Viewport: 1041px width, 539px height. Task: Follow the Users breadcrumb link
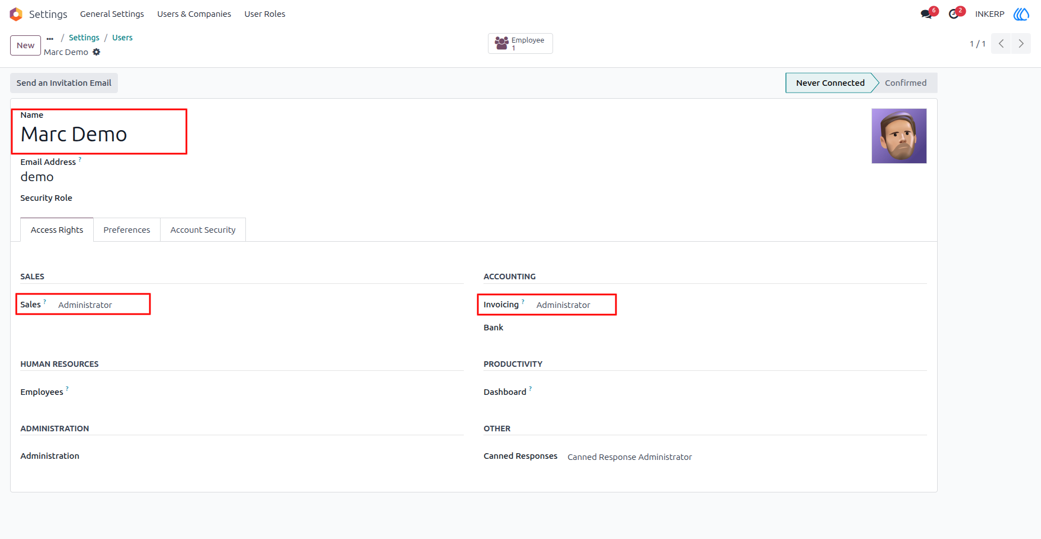(x=122, y=38)
